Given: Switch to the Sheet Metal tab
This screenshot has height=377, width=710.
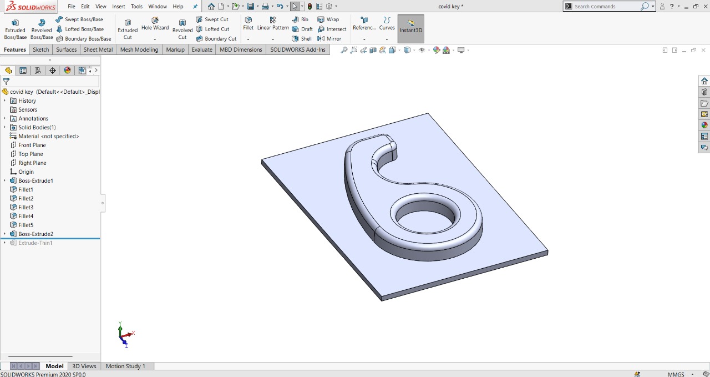Looking at the screenshot, I should coord(98,49).
